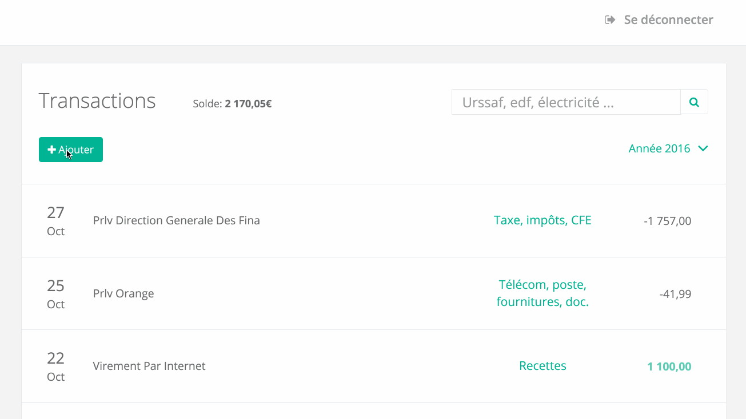The height and width of the screenshot is (419, 746).
Task: Open the Année 2016 year selector
Action: [x=668, y=148]
